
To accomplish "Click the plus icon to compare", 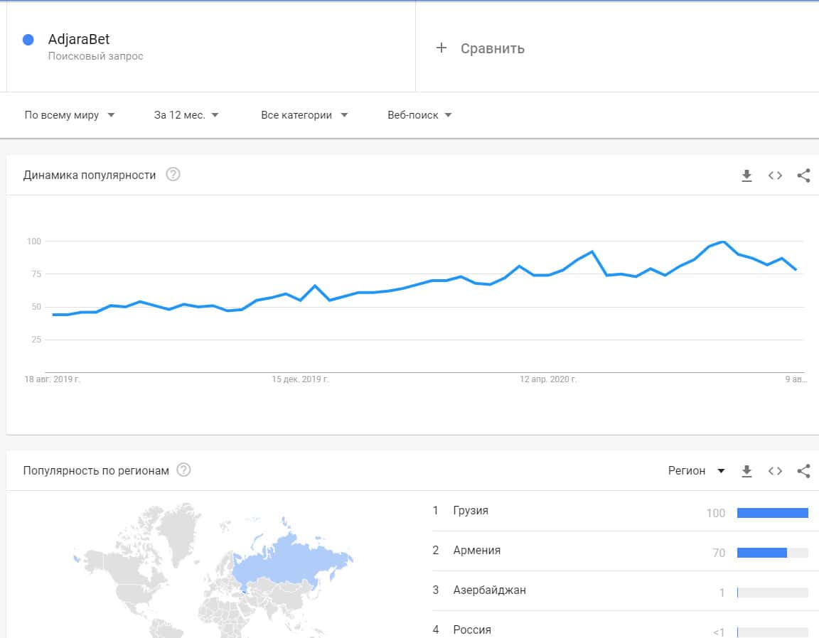I will coord(441,48).
